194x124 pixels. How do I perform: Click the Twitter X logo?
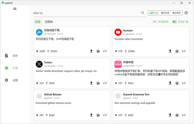click(x=39, y=64)
